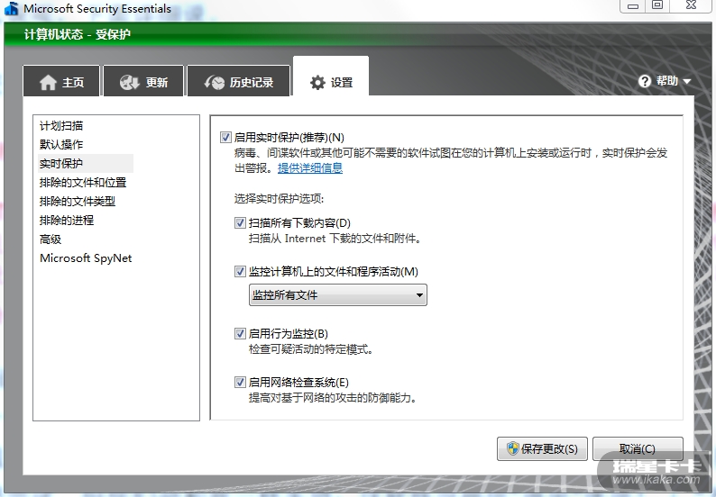Select 高级 in settings list
The width and height of the screenshot is (716, 497).
[x=50, y=239]
